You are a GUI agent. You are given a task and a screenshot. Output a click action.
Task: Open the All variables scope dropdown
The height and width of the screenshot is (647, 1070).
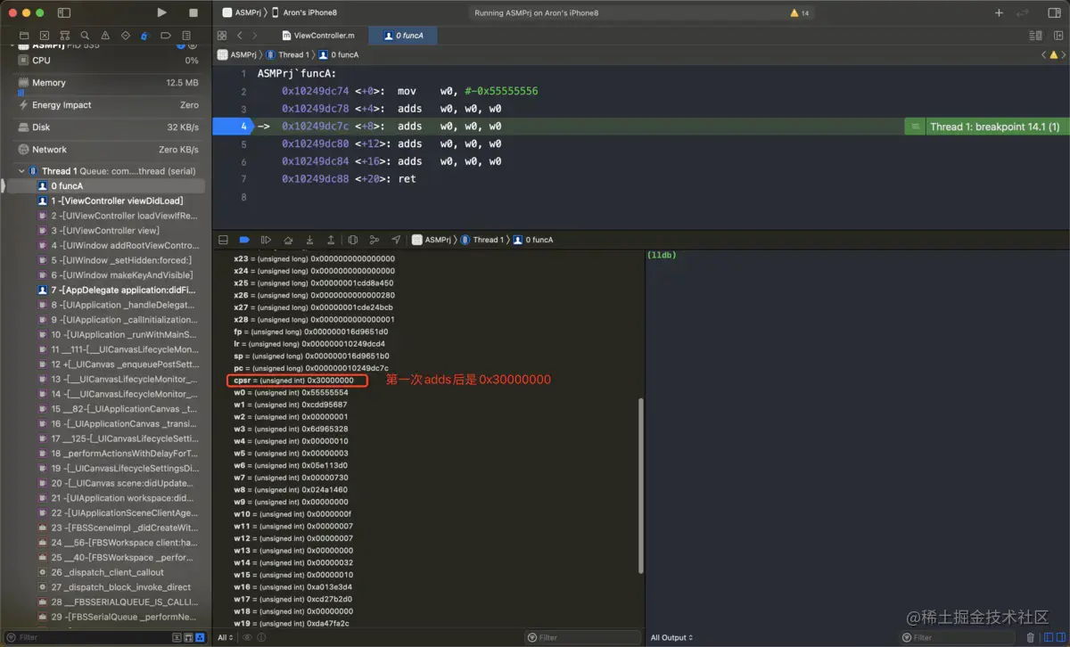(225, 637)
